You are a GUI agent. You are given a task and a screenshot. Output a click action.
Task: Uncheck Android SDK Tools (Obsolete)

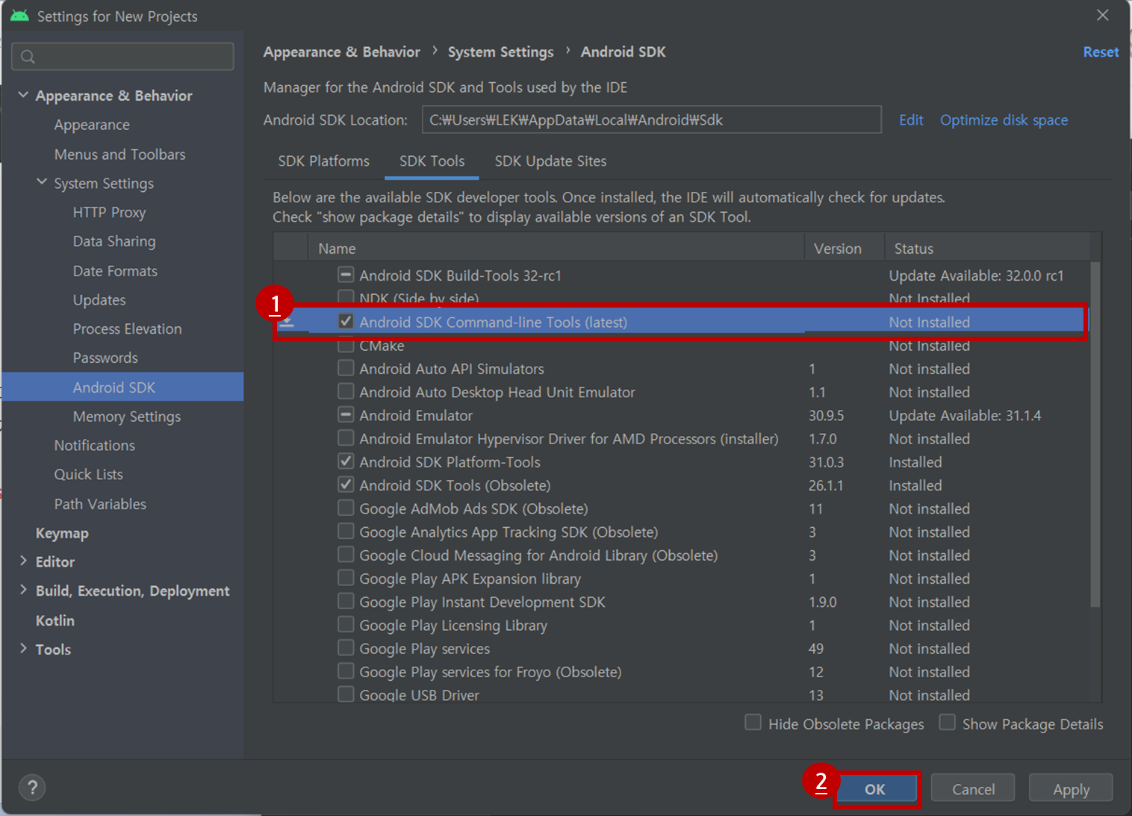[346, 485]
